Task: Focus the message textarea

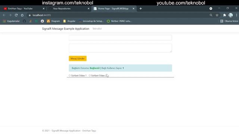Action: [x=120, y=48]
